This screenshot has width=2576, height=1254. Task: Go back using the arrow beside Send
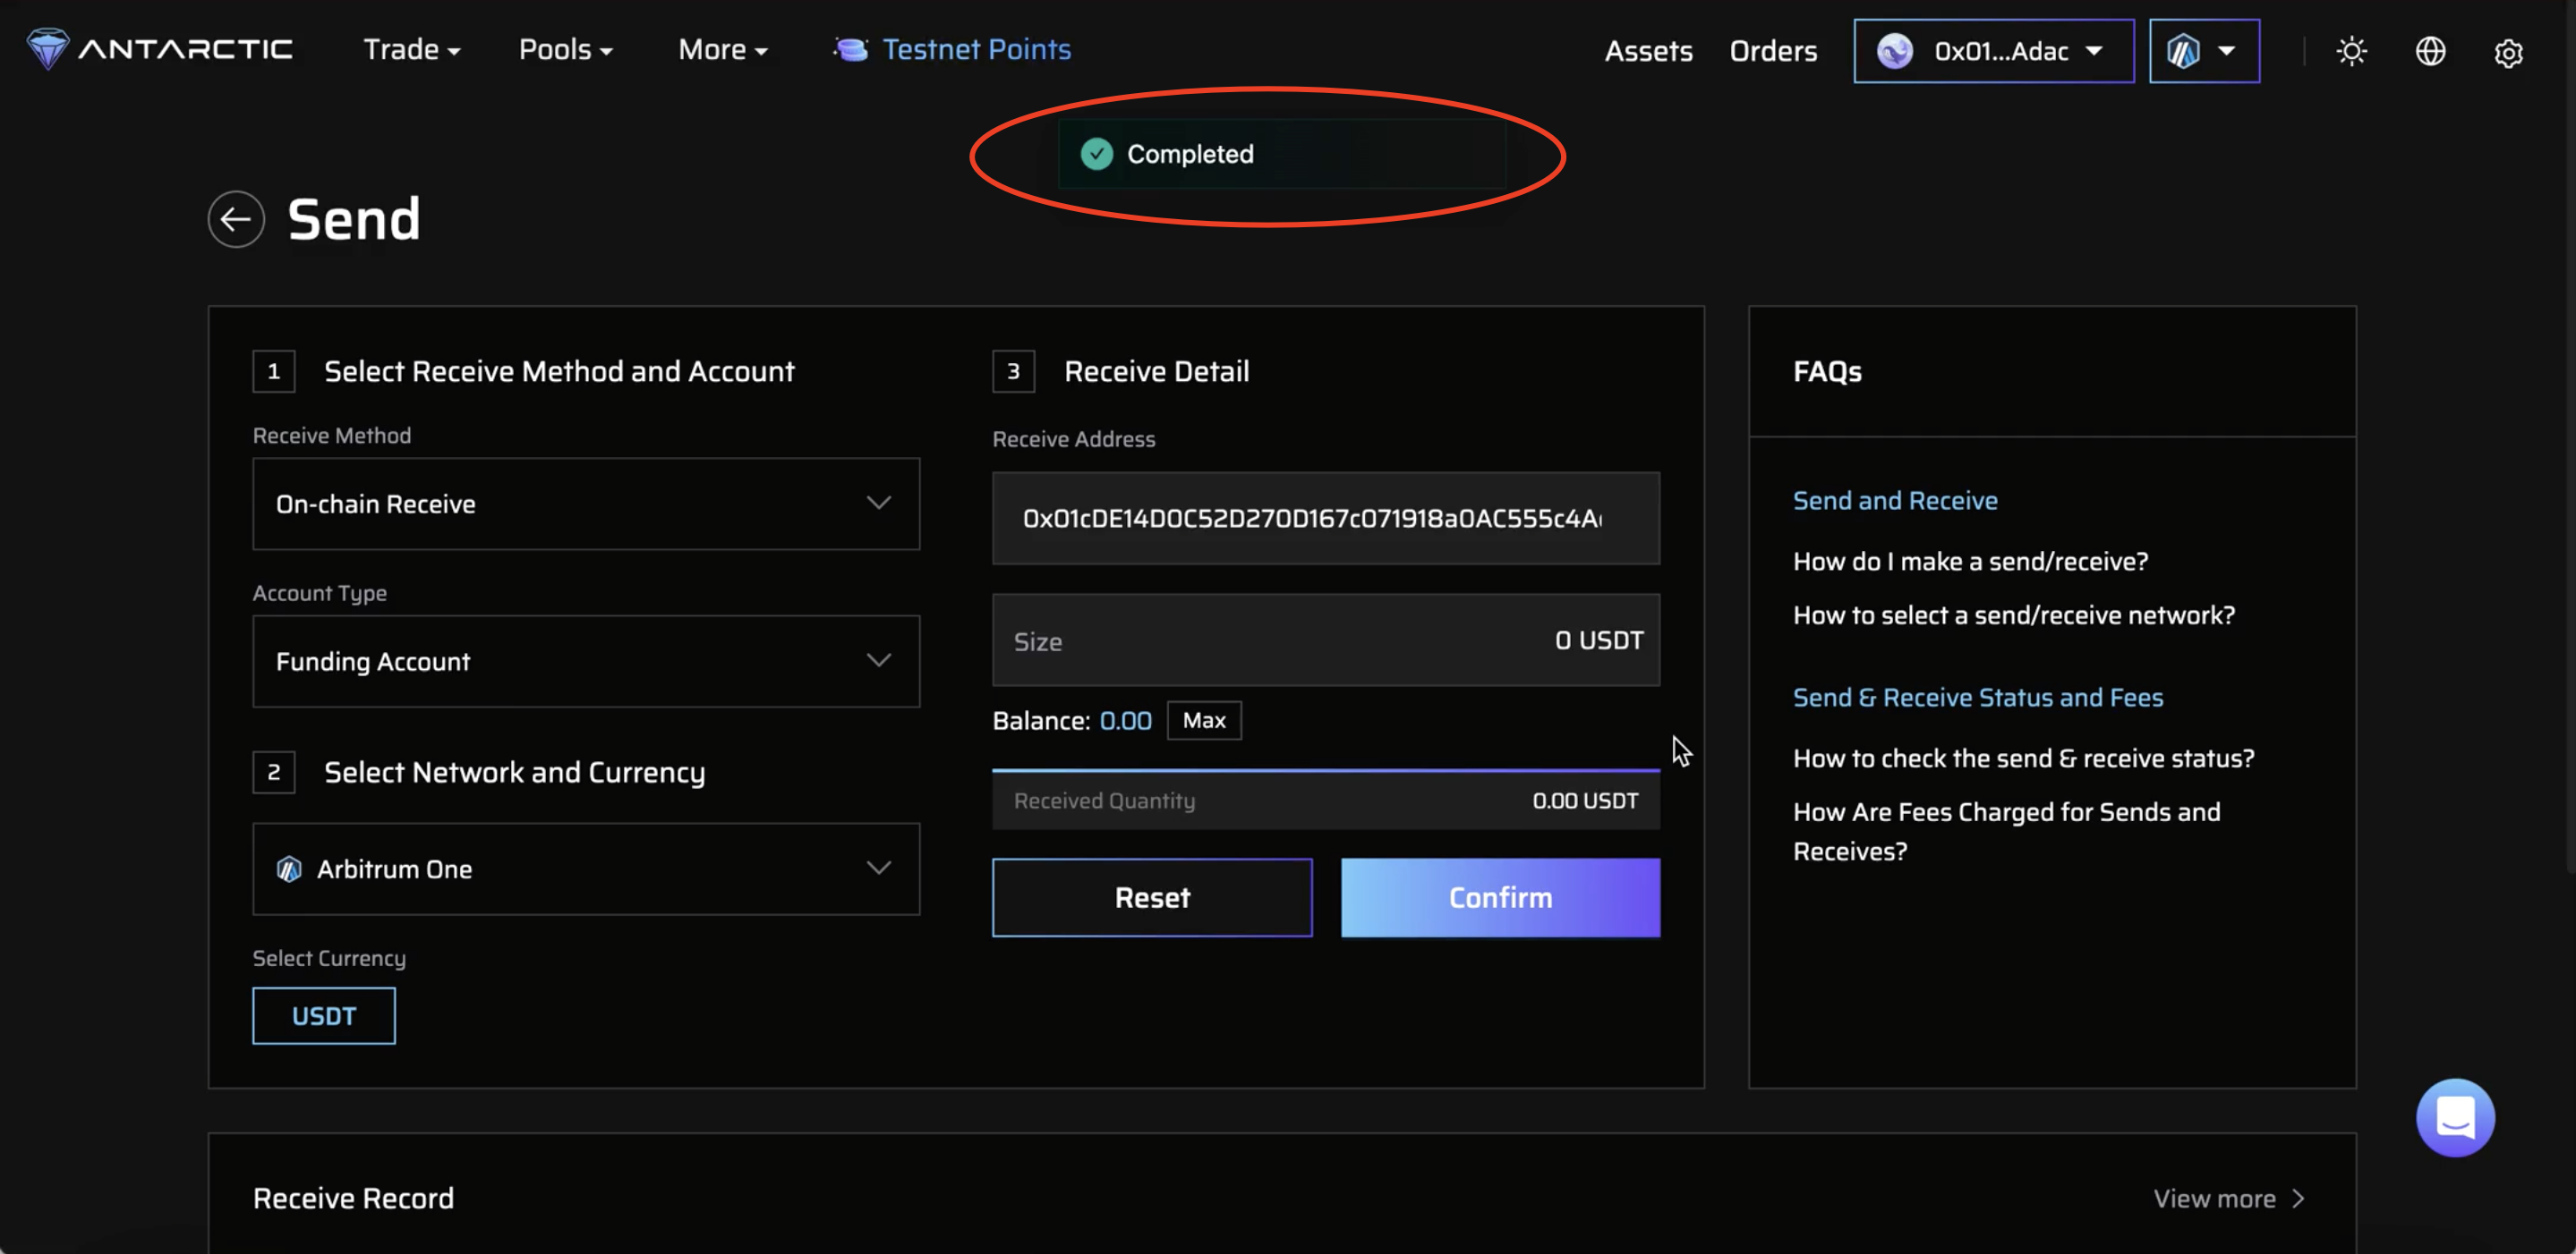click(x=236, y=219)
